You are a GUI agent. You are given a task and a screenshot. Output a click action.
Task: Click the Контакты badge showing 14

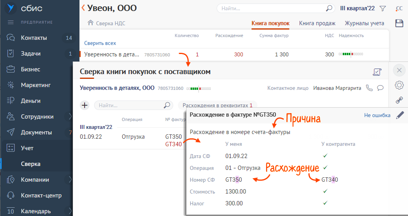(69, 38)
